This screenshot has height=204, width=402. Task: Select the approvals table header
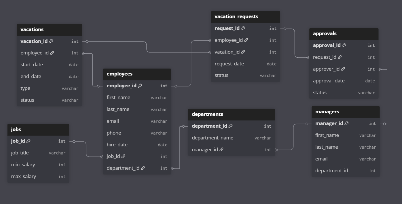(344, 34)
